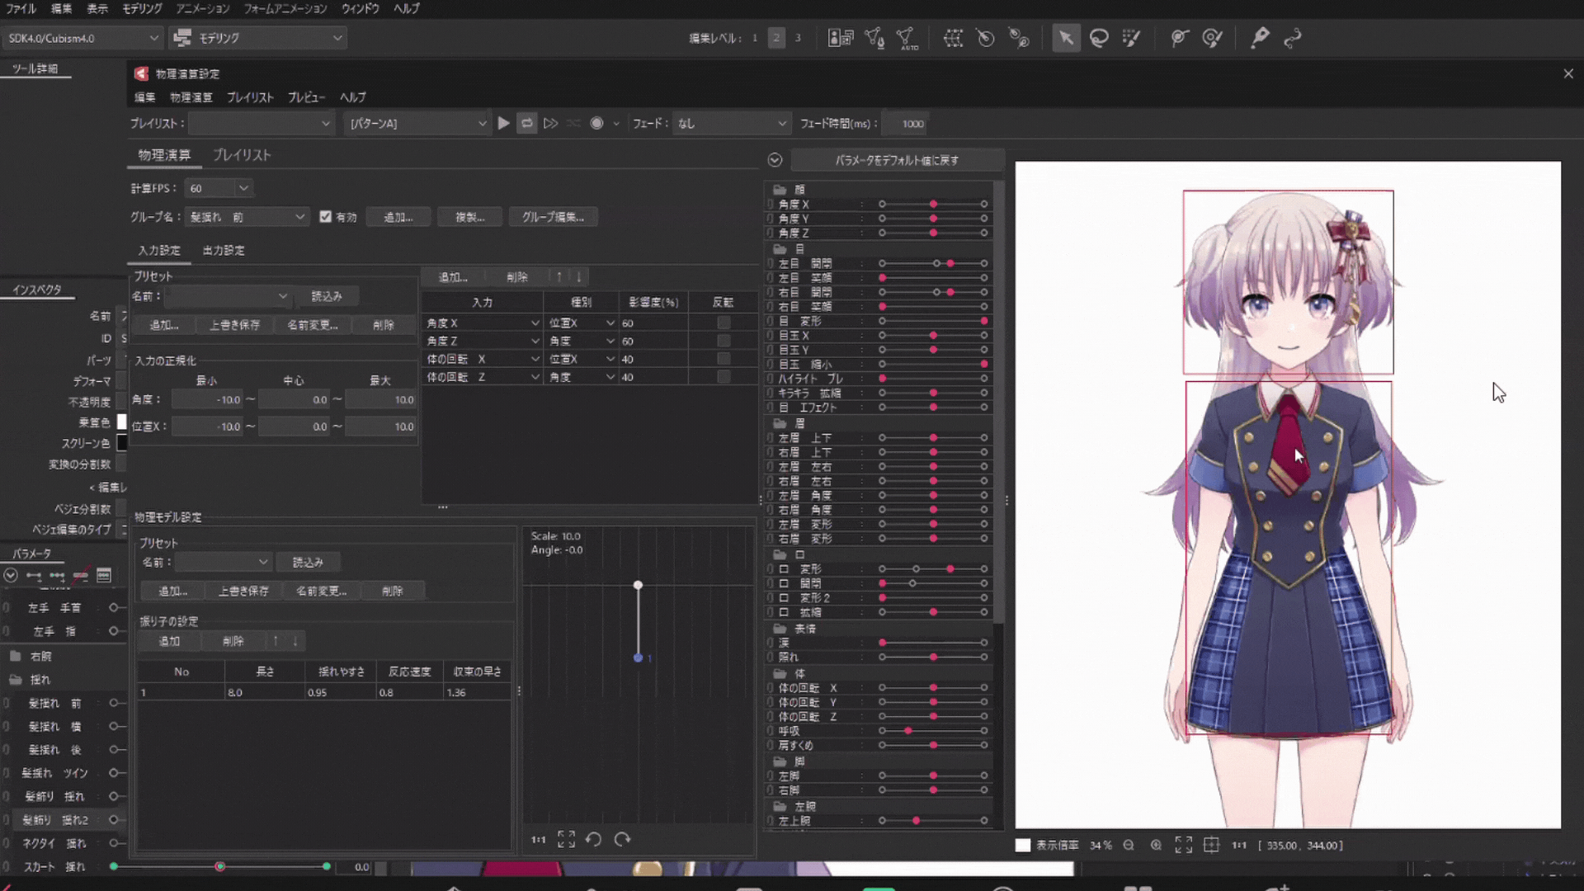Click 追加 in the 振り子の設定 section

click(169, 641)
